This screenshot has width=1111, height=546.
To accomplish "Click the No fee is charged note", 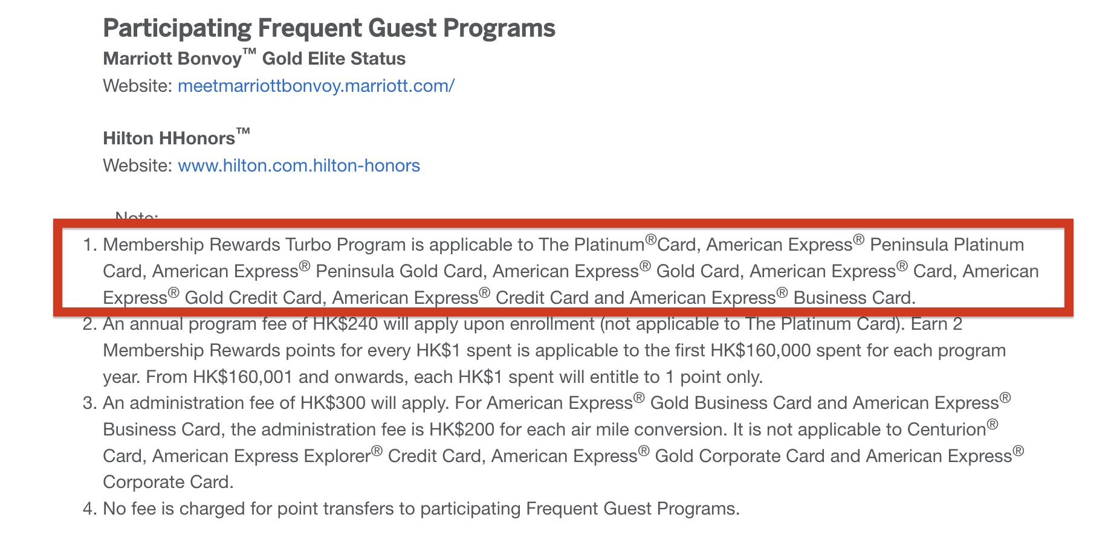I will (x=421, y=509).
